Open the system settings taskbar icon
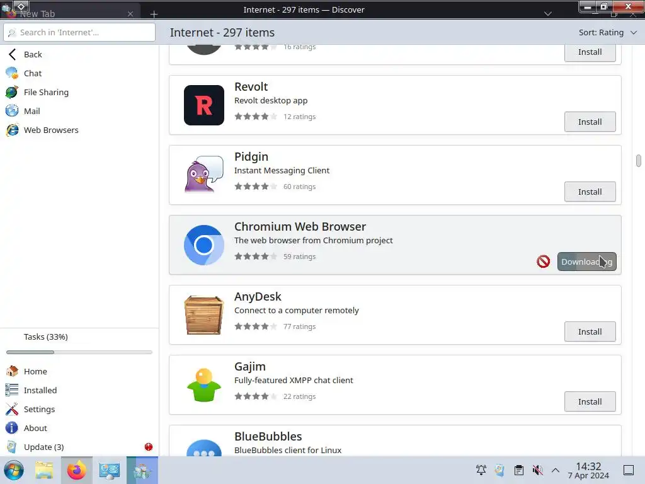645x484 pixels. [109, 470]
